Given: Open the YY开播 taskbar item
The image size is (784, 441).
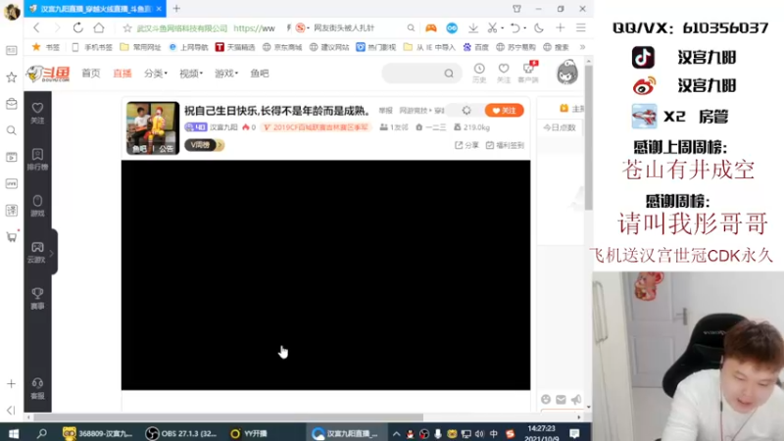Looking at the screenshot, I should 249,433.
